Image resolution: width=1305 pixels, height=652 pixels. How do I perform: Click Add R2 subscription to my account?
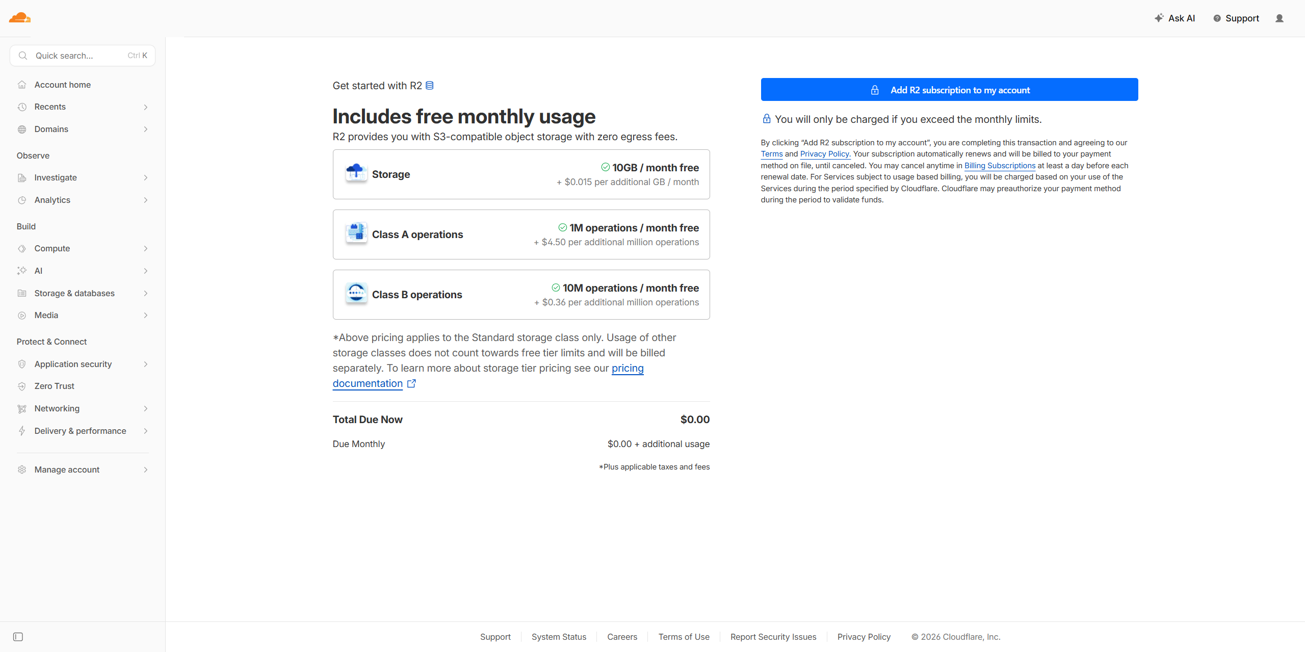(x=949, y=90)
